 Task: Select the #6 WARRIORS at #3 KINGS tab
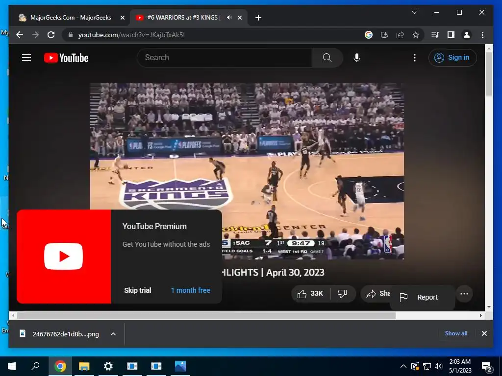pos(183,18)
